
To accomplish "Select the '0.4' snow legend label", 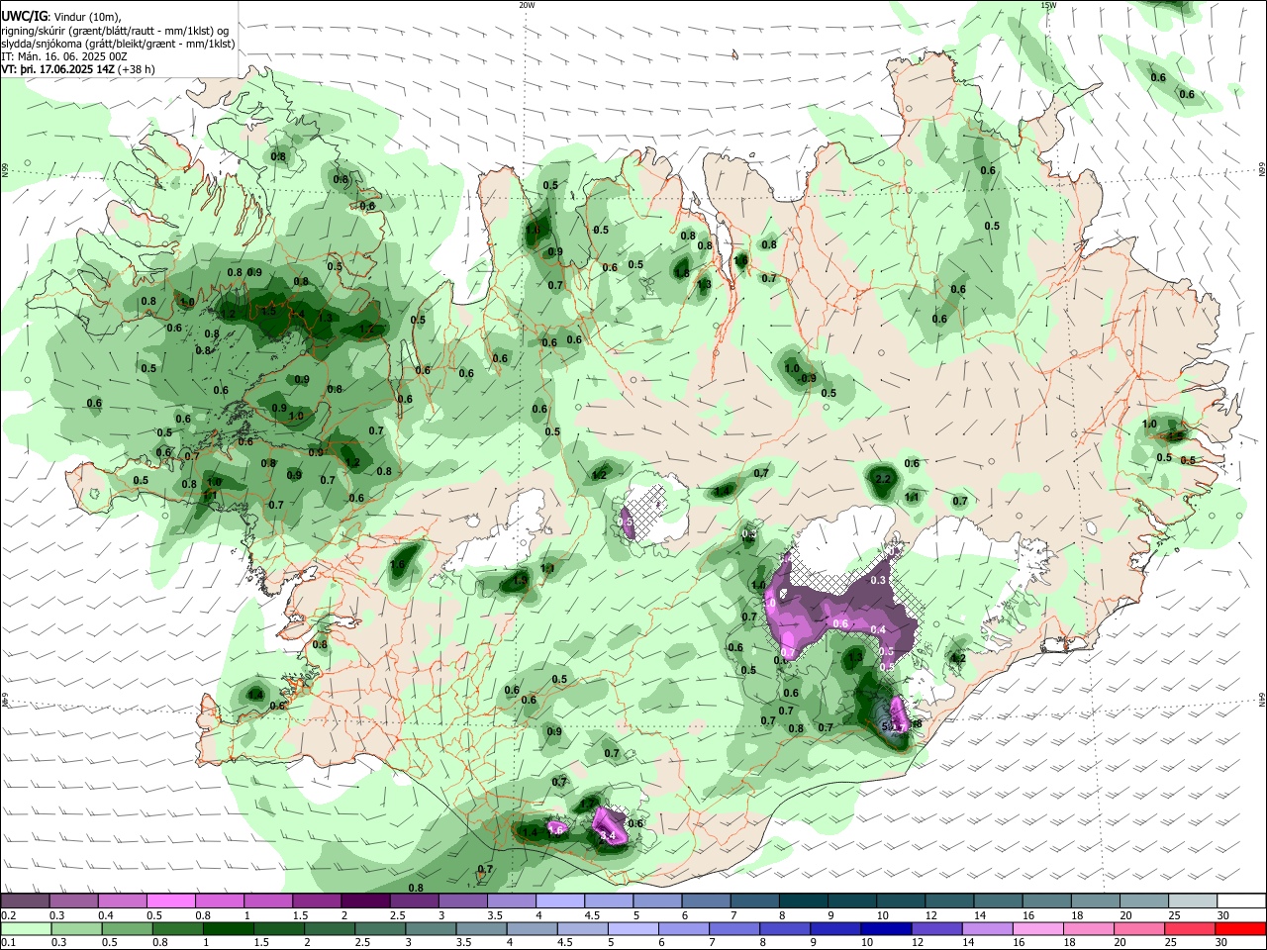I will (105, 915).
